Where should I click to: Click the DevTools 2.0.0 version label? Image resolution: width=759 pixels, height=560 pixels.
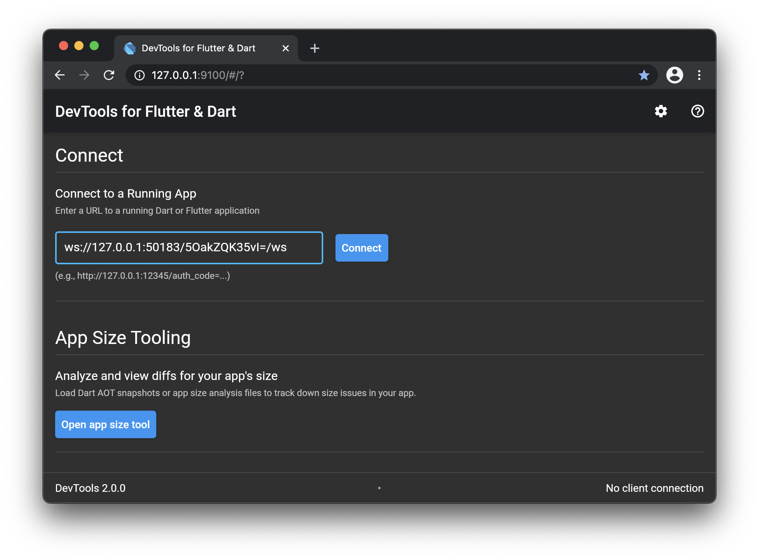click(90, 488)
